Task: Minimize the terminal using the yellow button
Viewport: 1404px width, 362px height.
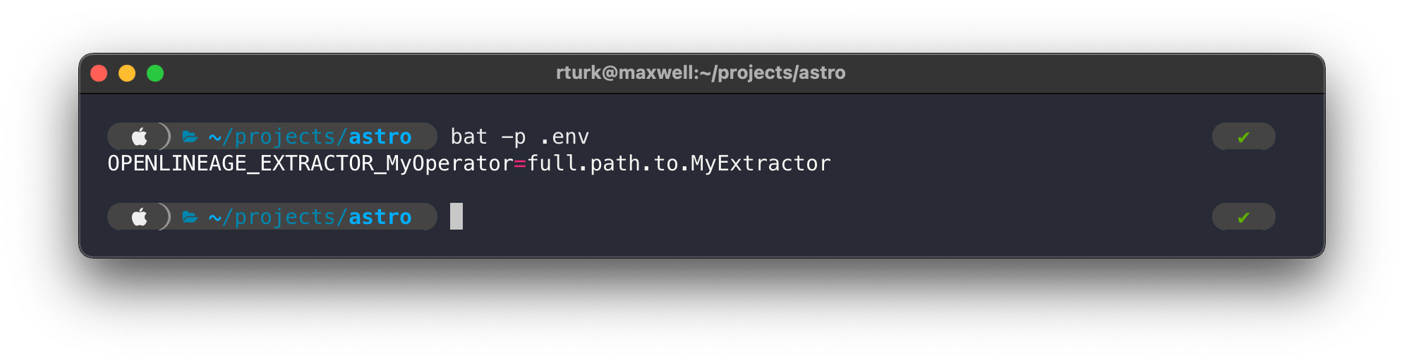Action: click(x=127, y=73)
